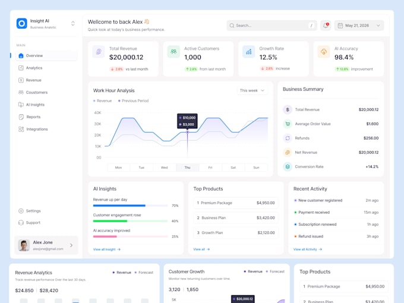The height and width of the screenshot is (303, 404).
Task: Click the Customer engagement rose progress bar
Action: pos(130,221)
